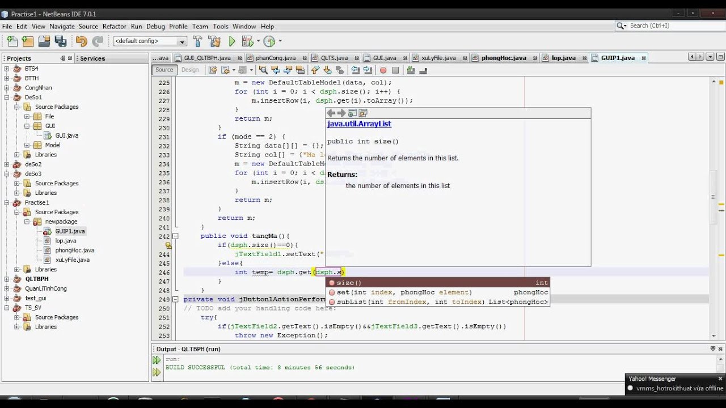Open the Refactor menu
Screen dimensions: 726x408
click(114, 26)
